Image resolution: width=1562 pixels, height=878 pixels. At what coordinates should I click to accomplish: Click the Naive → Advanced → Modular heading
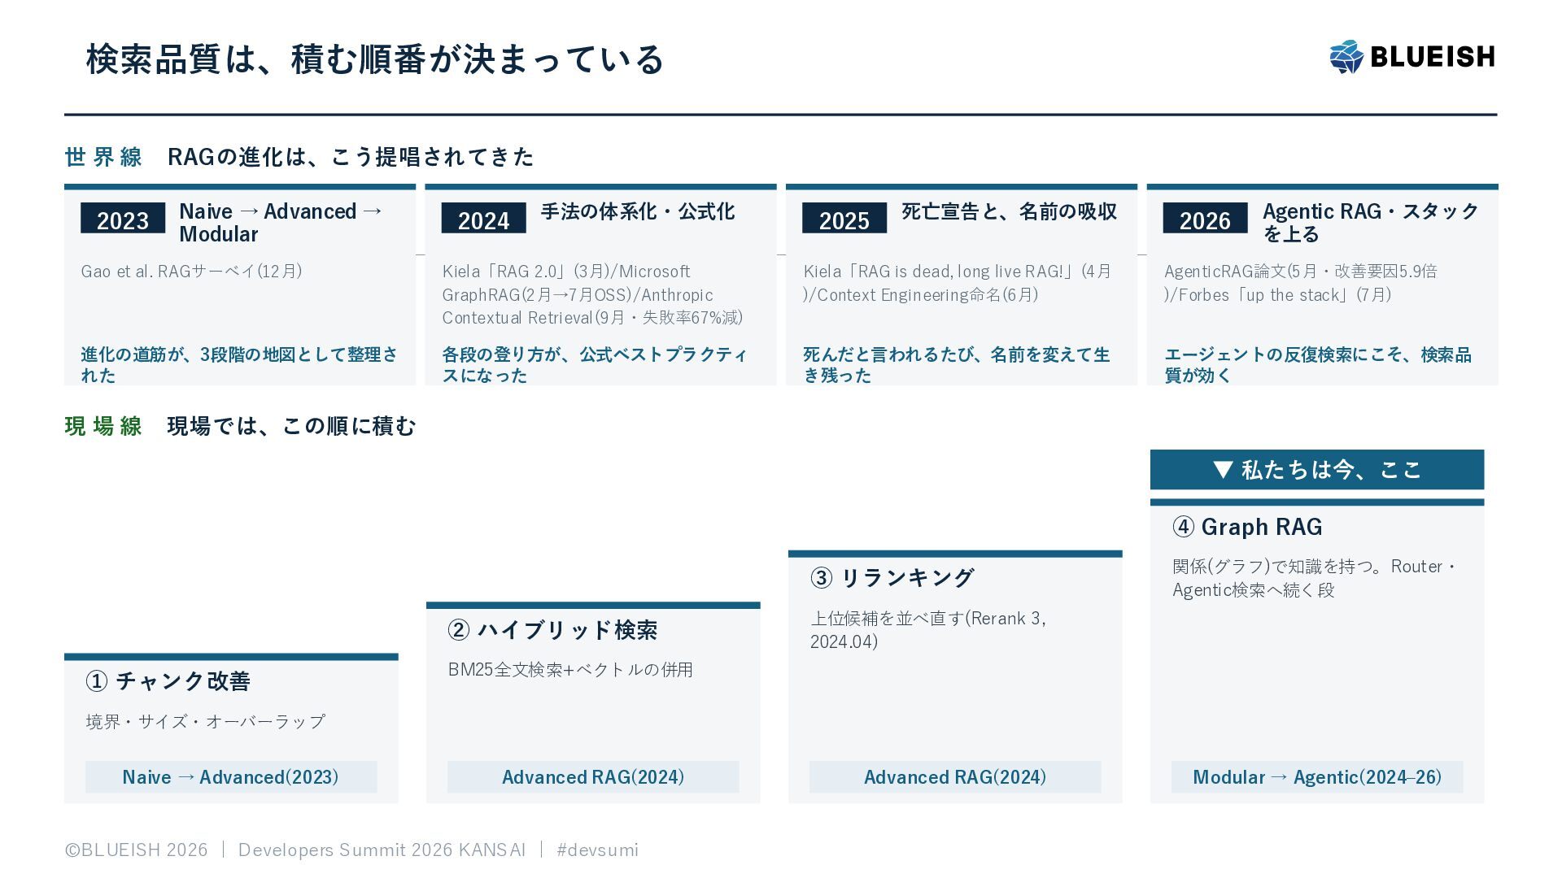281,223
